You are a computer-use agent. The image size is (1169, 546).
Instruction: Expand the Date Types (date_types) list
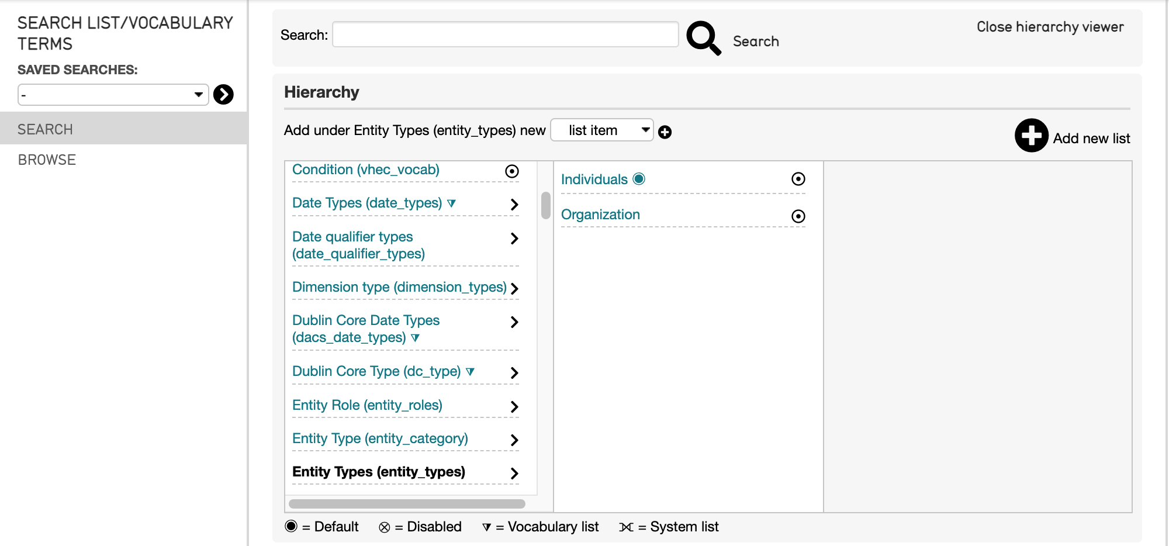coord(514,205)
